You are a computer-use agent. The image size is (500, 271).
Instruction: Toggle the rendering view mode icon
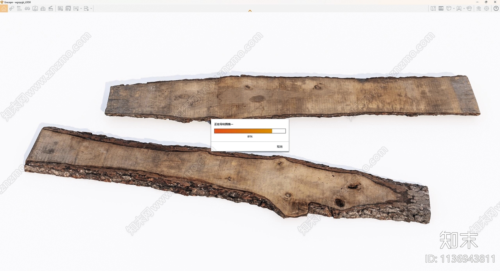coord(441,8)
